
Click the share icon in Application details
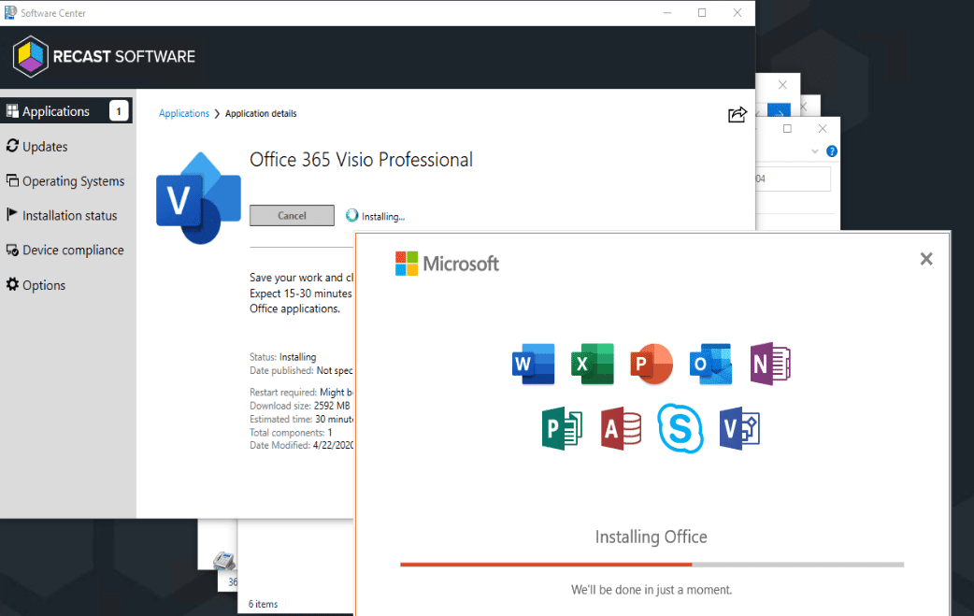tap(738, 114)
